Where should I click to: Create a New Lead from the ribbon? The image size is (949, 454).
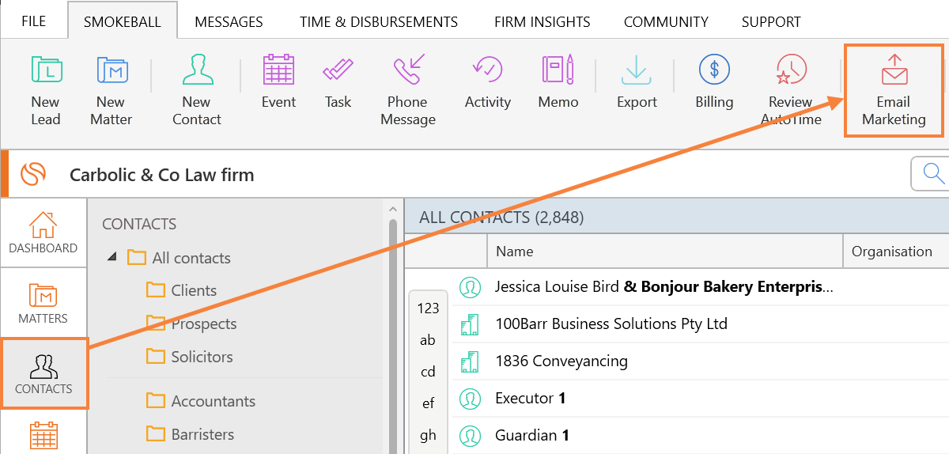pos(46,90)
